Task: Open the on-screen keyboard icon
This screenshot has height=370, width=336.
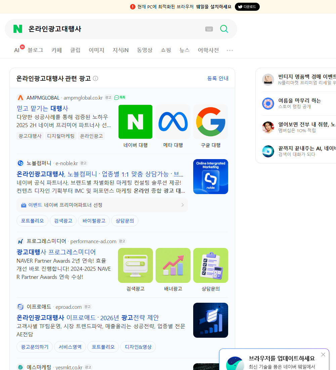Action: [x=209, y=29]
